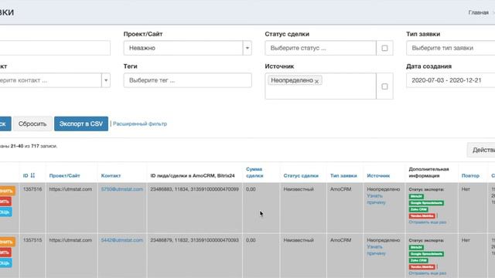The image size is (495, 278).
Task: Open the Дата создания date range field
Action: tap(450, 80)
